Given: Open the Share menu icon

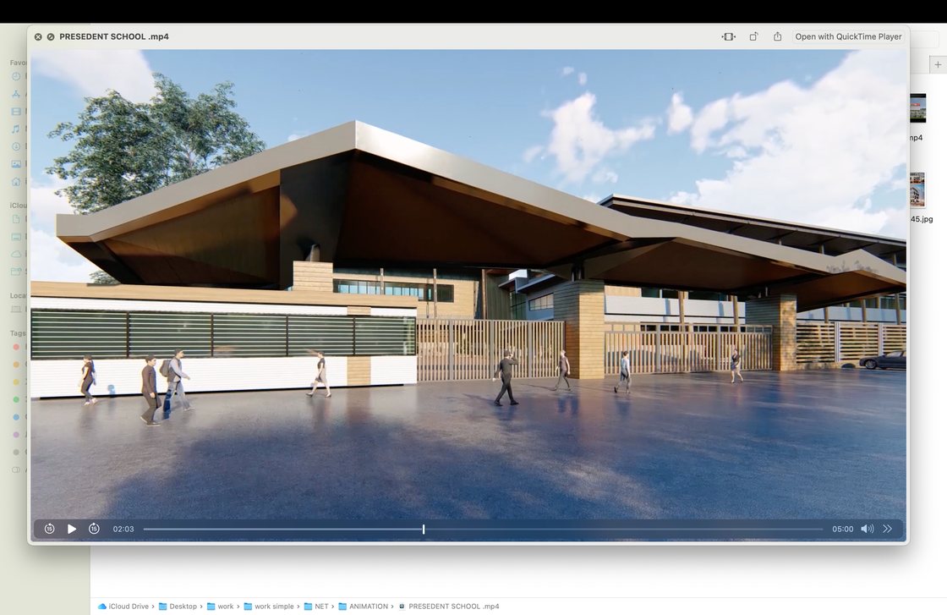Looking at the screenshot, I should [x=778, y=36].
